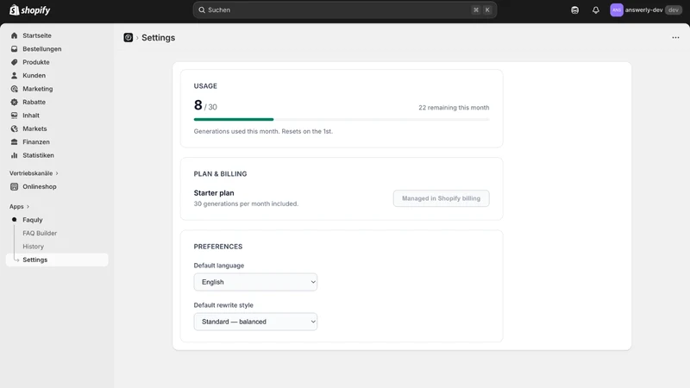Click the USAGE heading
The height and width of the screenshot is (388, 690).
(205, 85)
